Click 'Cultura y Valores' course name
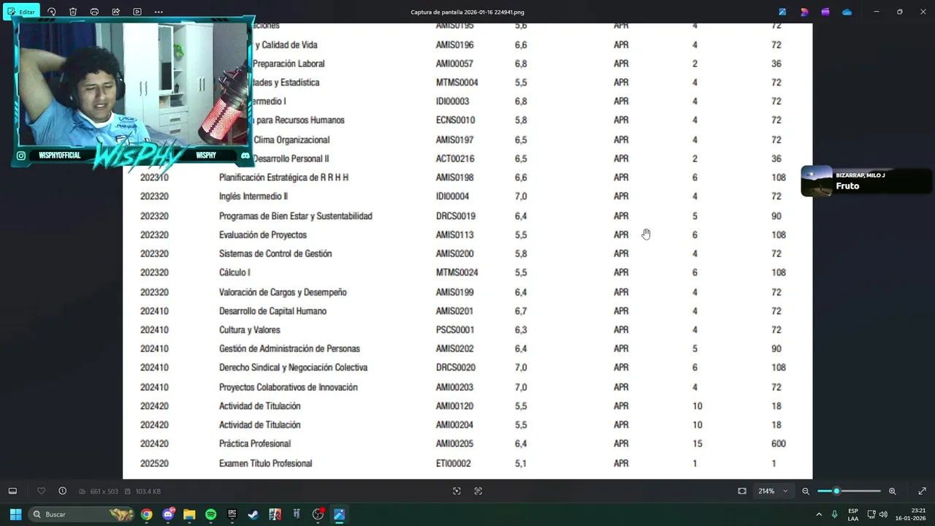The height and width of the screenshot is (526, 935). click(x=250, y=329)
